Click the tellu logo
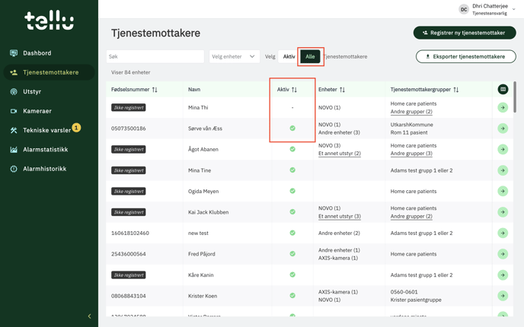524x327 pixels. coord(49,20)
